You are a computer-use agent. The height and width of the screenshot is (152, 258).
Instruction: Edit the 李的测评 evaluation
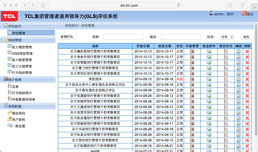point(239,79)
